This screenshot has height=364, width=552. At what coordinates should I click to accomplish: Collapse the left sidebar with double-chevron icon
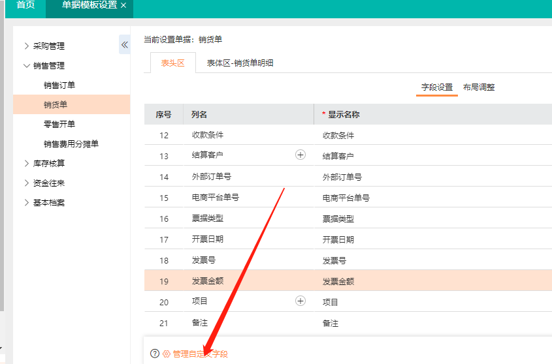(125, 44)
